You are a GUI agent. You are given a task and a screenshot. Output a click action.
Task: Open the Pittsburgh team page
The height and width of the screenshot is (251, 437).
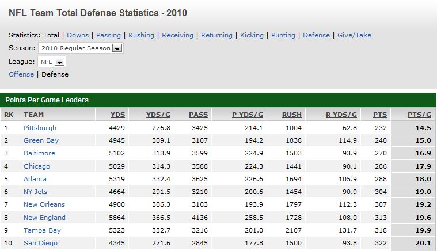(x=40, y=128)
